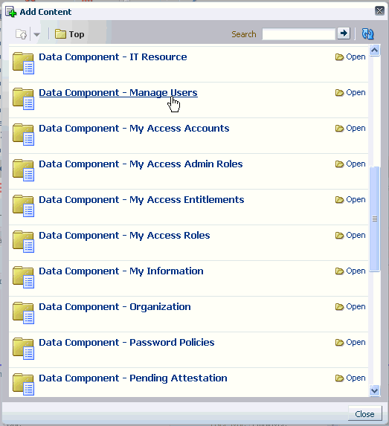Click the search go arrow button
The height and width of the screenshot is (426, 389).
tap(344, 33)
